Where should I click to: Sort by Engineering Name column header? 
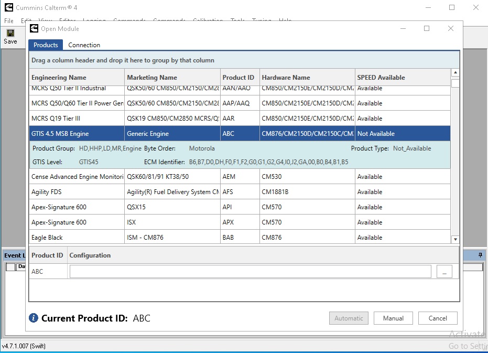coord(59,78)
